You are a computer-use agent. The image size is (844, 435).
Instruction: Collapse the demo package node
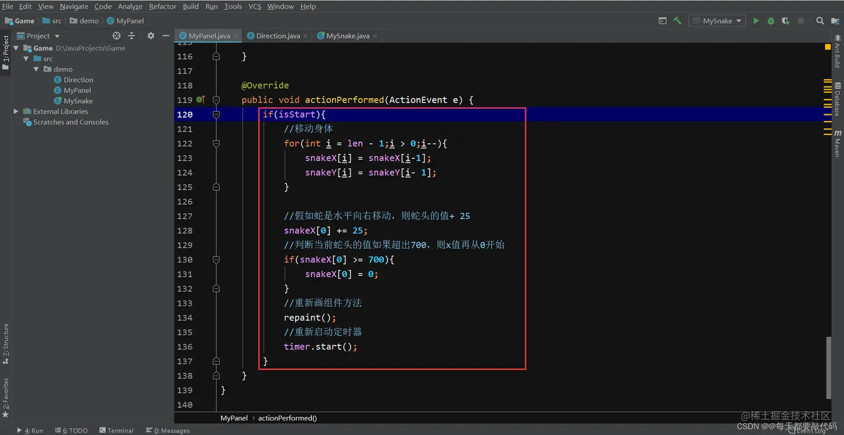pos(36,69)
